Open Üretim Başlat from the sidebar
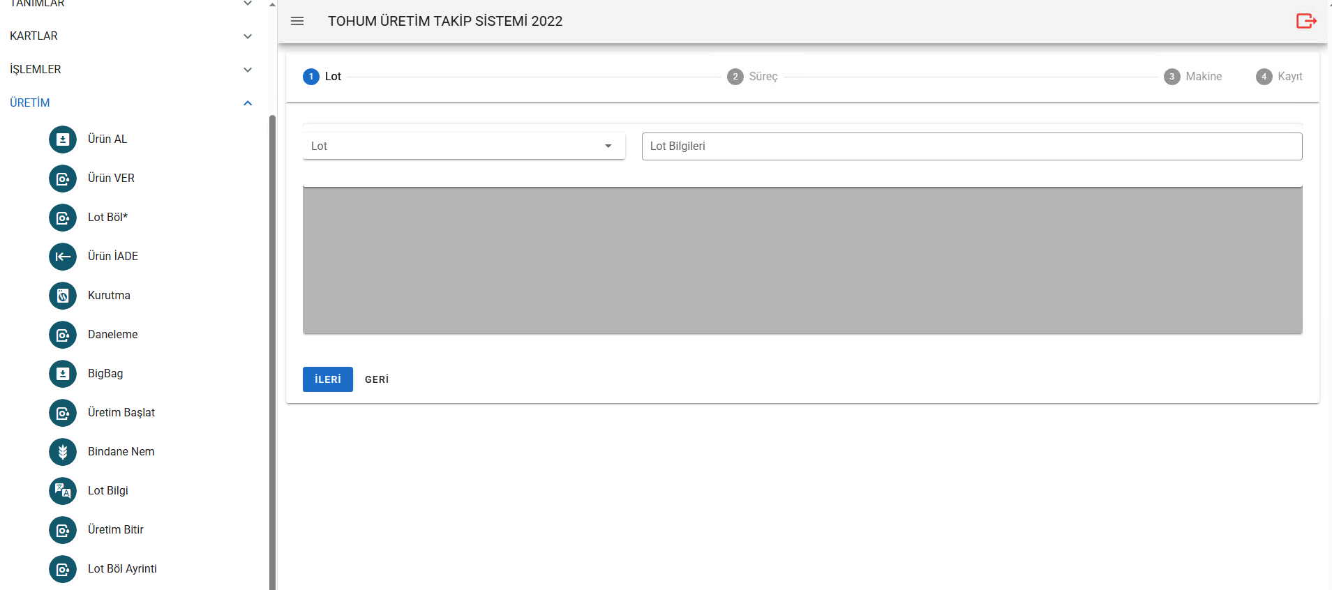This screenshot has height=590, width=1332. (x=121, y=413)
